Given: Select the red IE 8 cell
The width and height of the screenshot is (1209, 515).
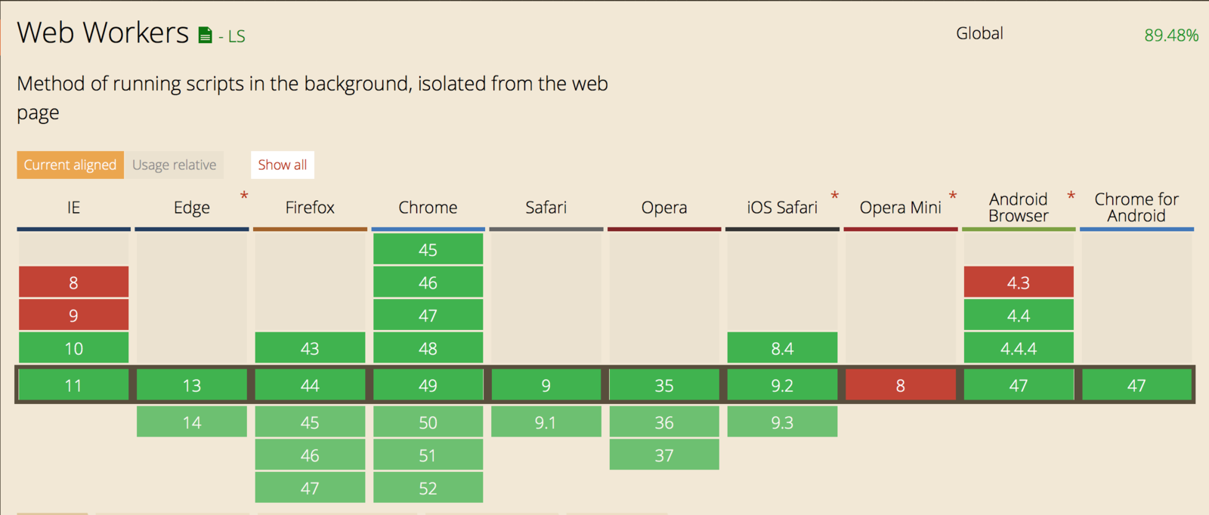Looking at the screenshot, I should (x=73, y=282).
